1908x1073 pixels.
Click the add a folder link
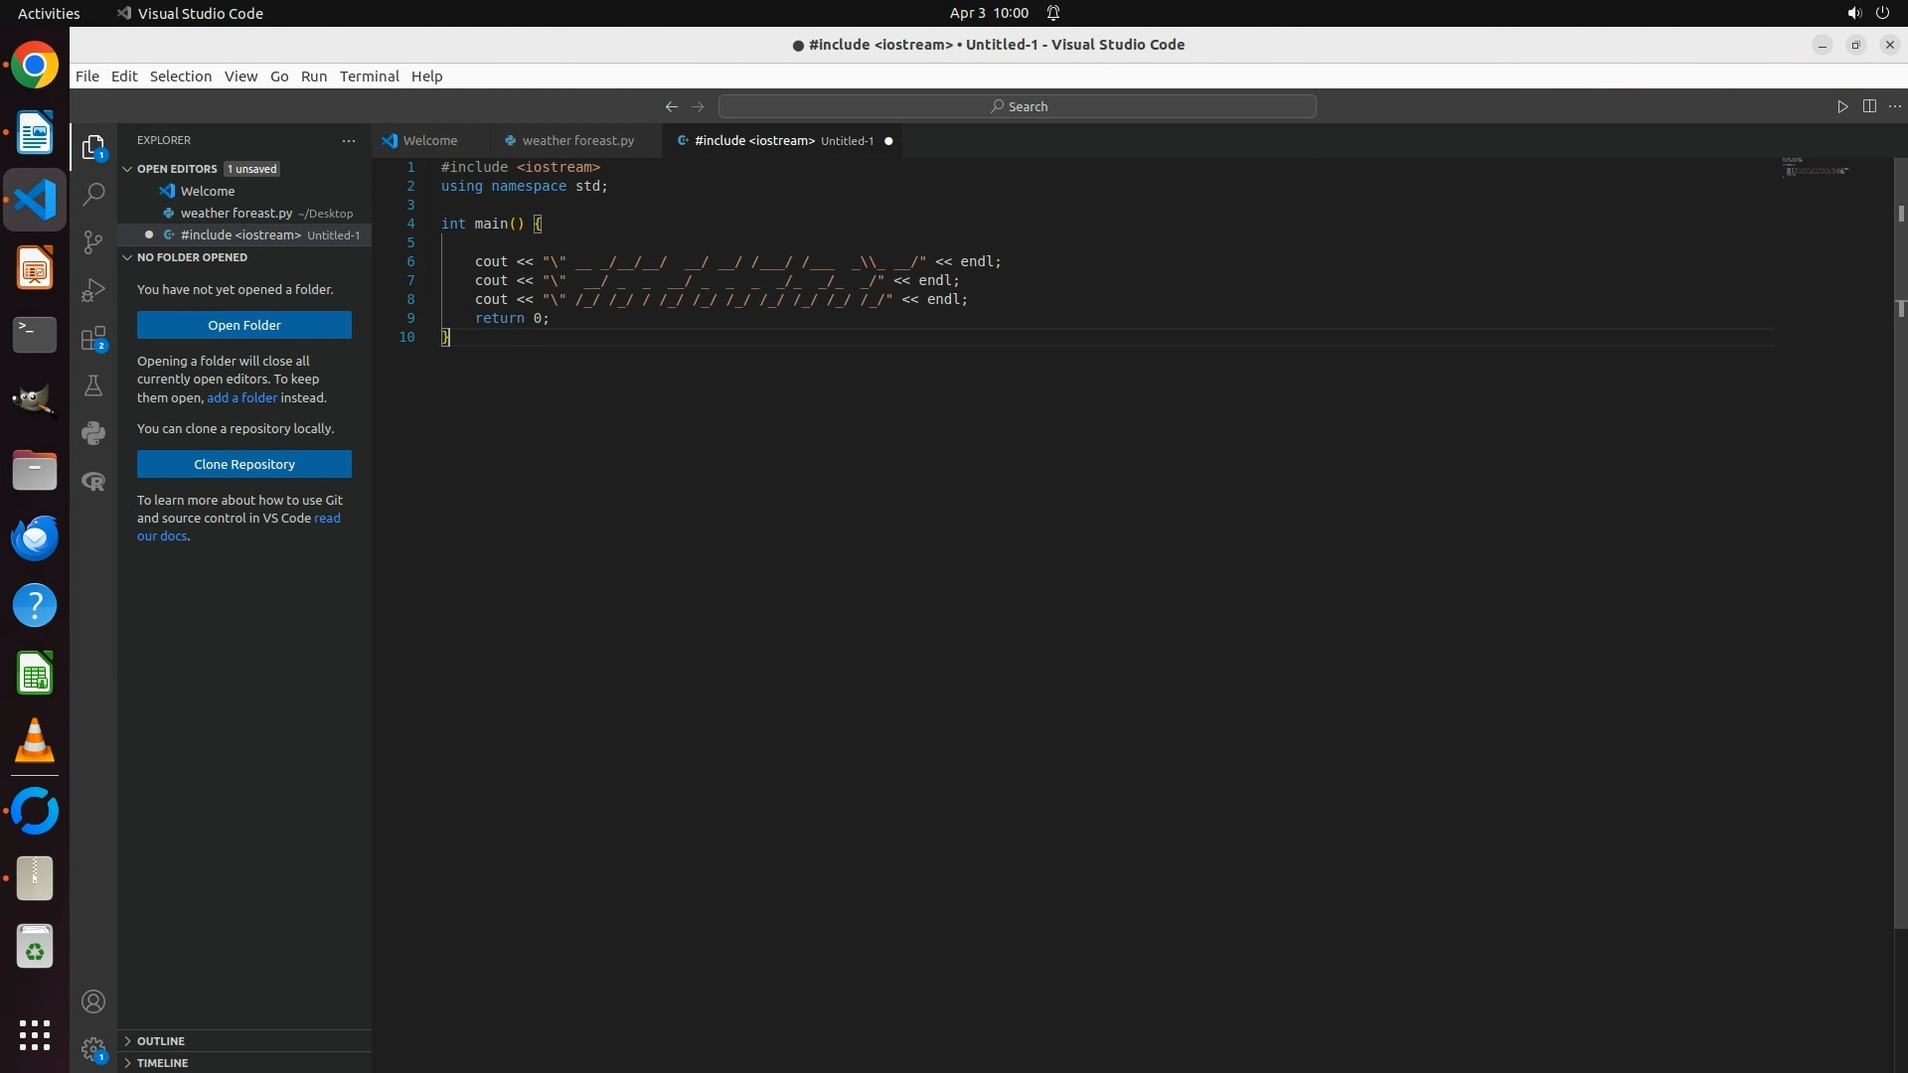point(241,397)
